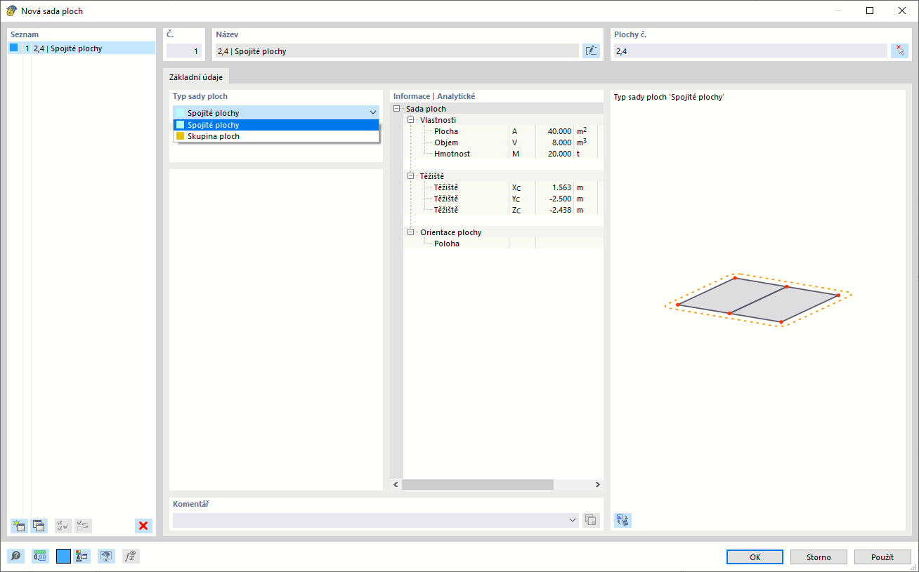Click the 'Plochy č.' input field

pos(750,51)
